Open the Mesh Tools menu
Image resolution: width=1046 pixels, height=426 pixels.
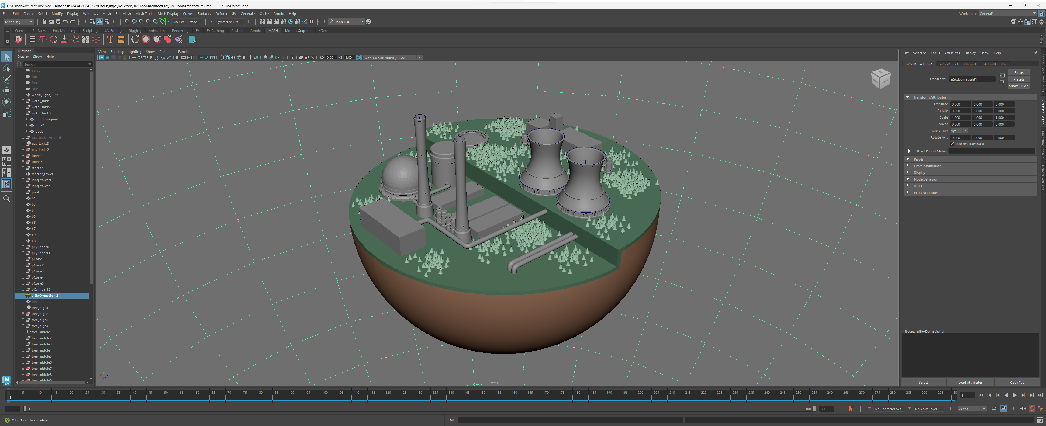click(x=144, y=13)
